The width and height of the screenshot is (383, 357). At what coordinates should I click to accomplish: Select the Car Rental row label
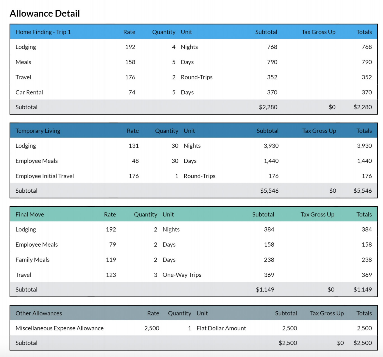[29, 92]
